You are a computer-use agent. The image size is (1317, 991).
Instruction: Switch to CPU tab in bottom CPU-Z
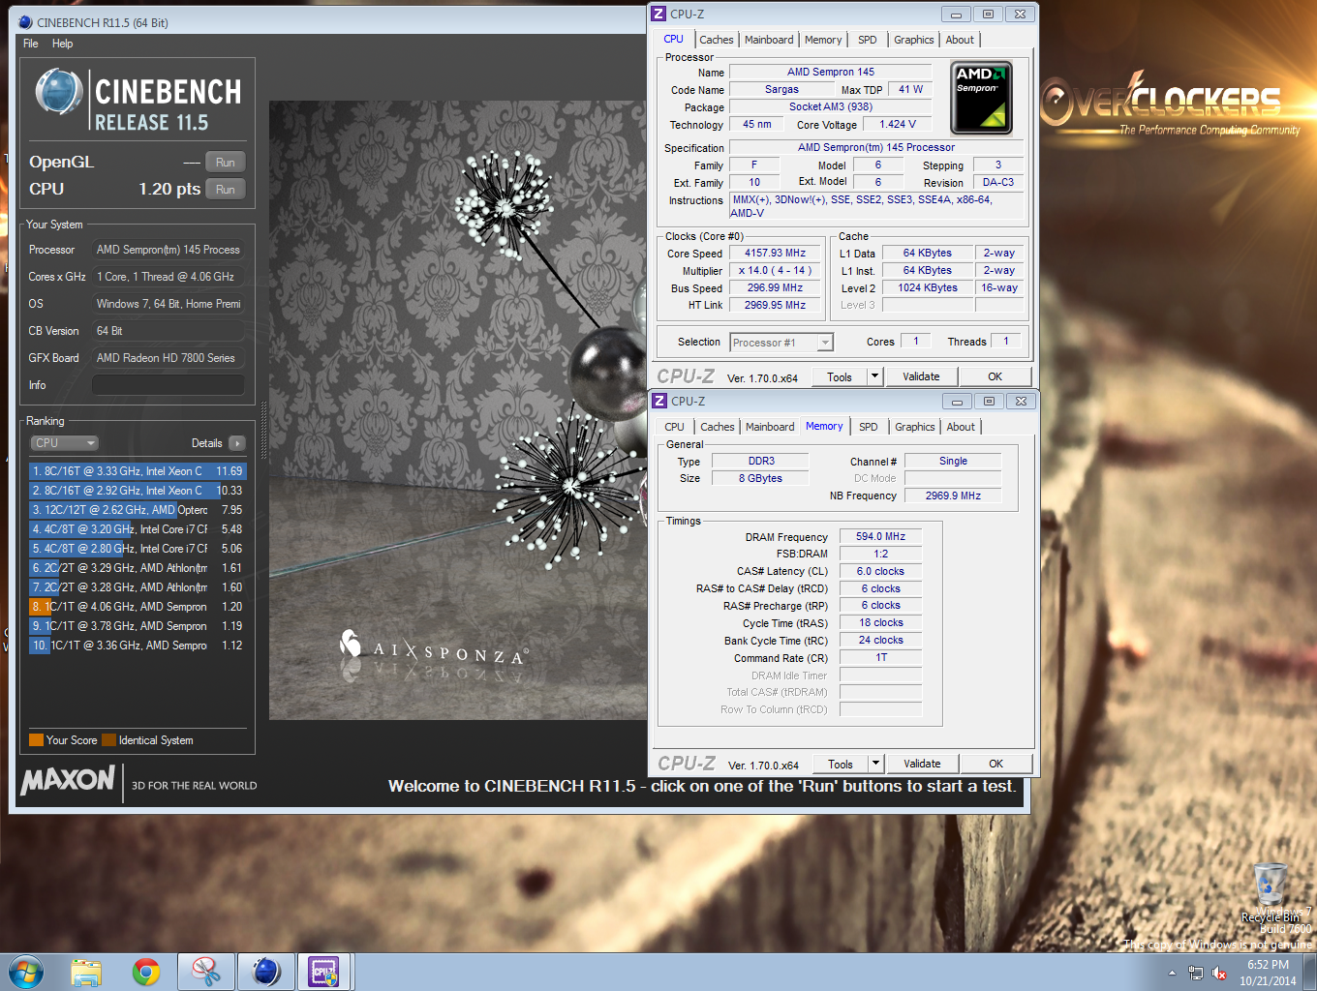point(674,427)
